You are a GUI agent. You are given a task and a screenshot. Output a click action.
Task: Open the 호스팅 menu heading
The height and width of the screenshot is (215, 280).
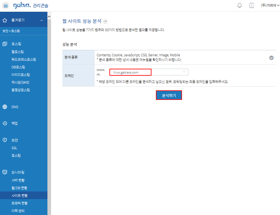16,44
